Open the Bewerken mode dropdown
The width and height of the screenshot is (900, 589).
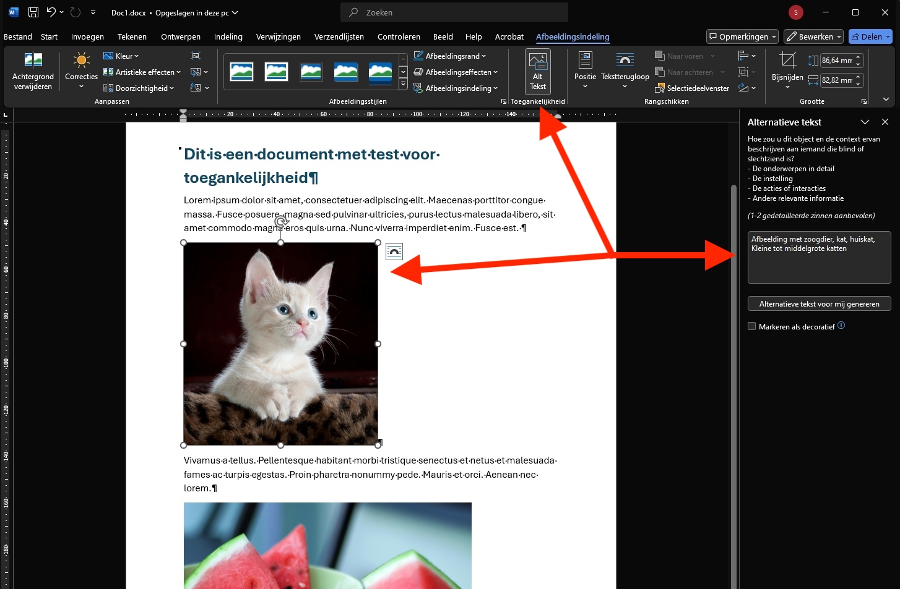point(813,36)
